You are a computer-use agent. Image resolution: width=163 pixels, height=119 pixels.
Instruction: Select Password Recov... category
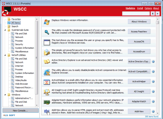pyautogui.click(x=24, y=88)
